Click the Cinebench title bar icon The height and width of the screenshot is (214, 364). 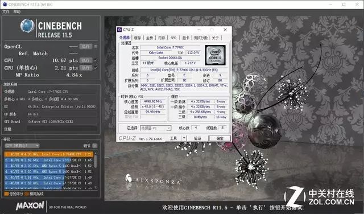[5, 4]
